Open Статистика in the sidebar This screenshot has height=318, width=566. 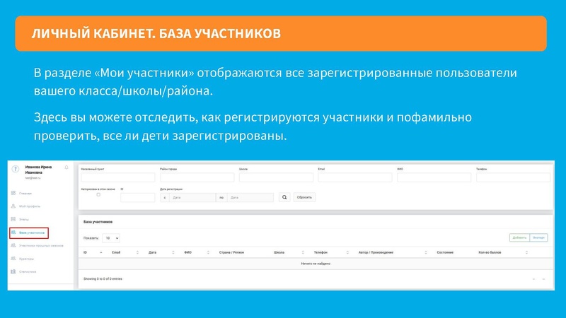28,272
